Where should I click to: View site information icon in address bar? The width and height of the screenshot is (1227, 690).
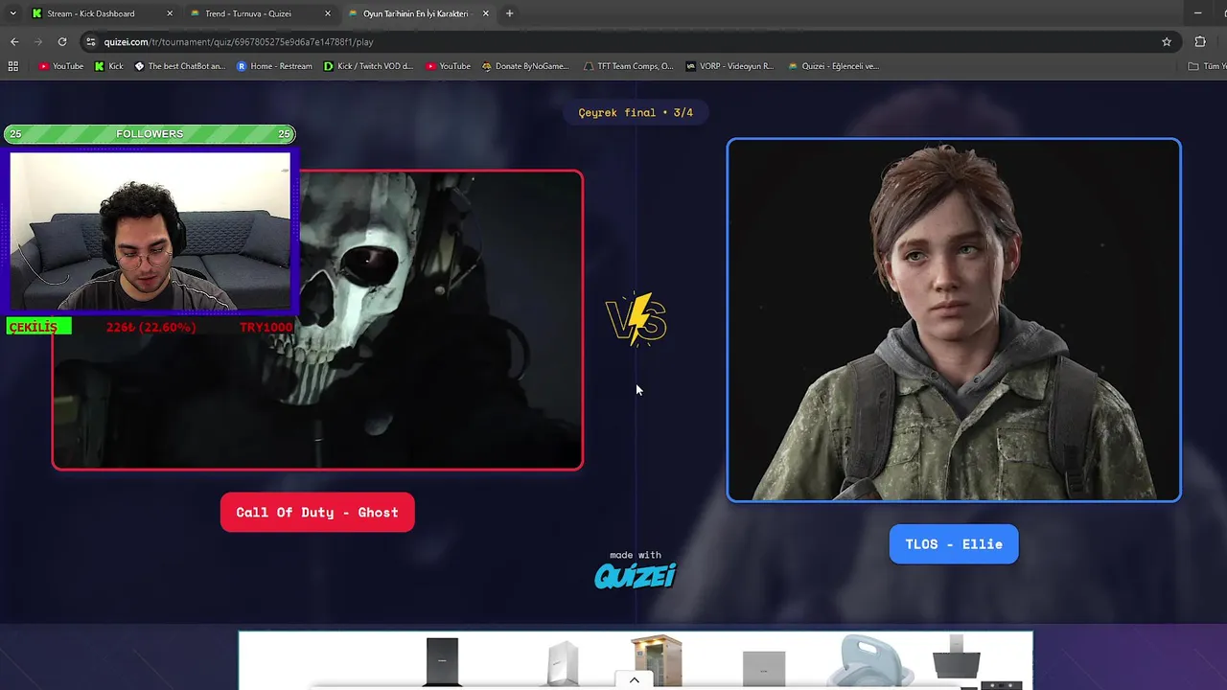(x=91, y=41)
